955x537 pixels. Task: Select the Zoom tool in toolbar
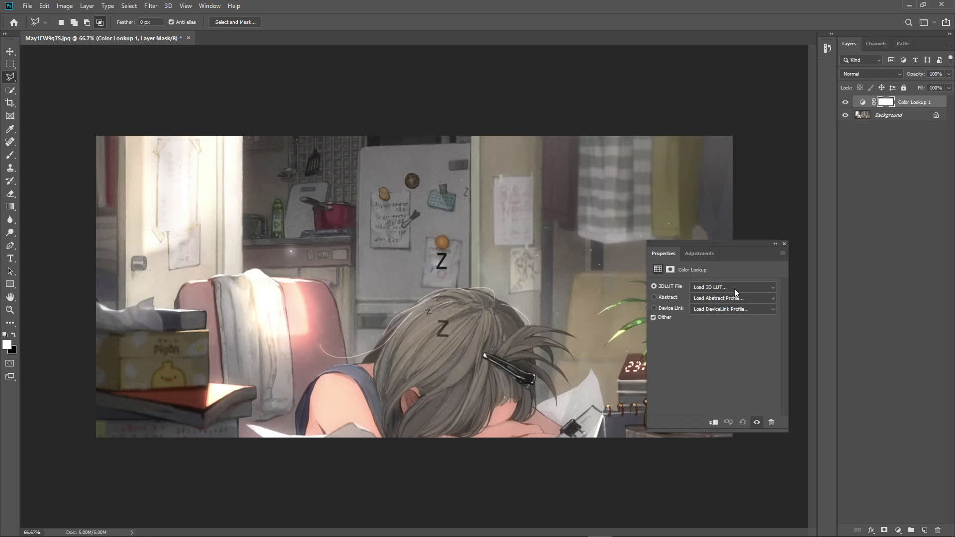coord(10,310)
